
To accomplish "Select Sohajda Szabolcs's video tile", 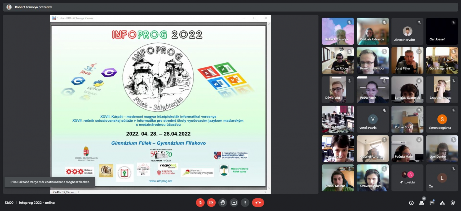I will [x=407, y=90].
